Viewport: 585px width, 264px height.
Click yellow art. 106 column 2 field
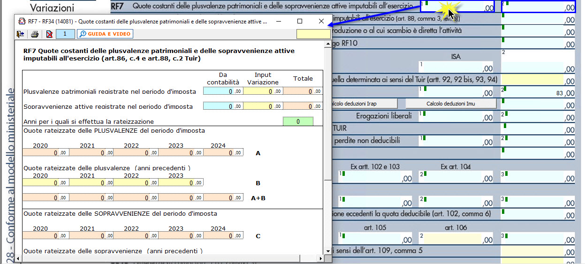point(457,240)
